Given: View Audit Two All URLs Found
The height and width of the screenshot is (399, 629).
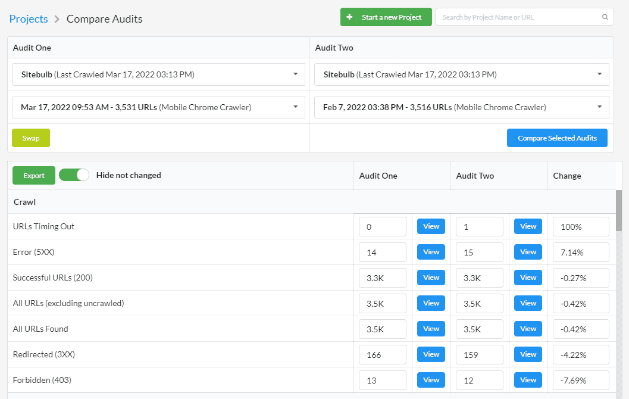Looking at the screenshot, I should (528, 329).
